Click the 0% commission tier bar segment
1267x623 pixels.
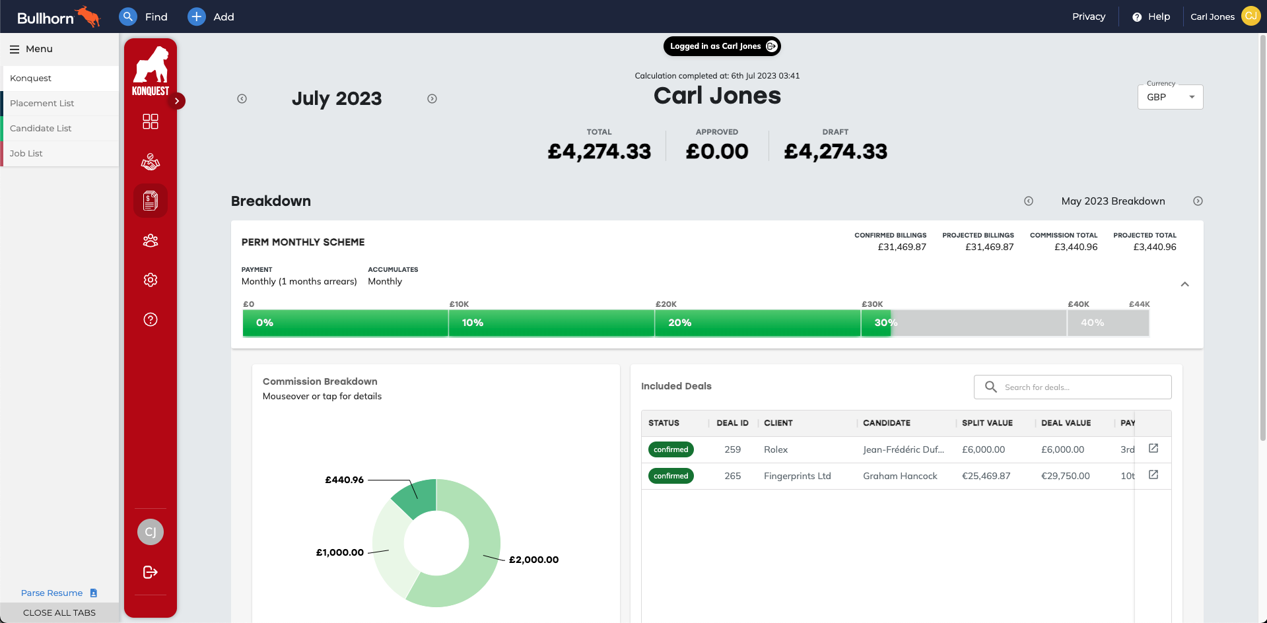click(345, 323)
